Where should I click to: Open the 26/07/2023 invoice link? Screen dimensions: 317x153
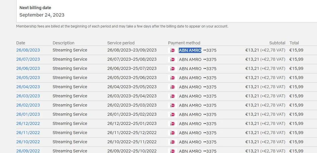(x=28, y=59)
